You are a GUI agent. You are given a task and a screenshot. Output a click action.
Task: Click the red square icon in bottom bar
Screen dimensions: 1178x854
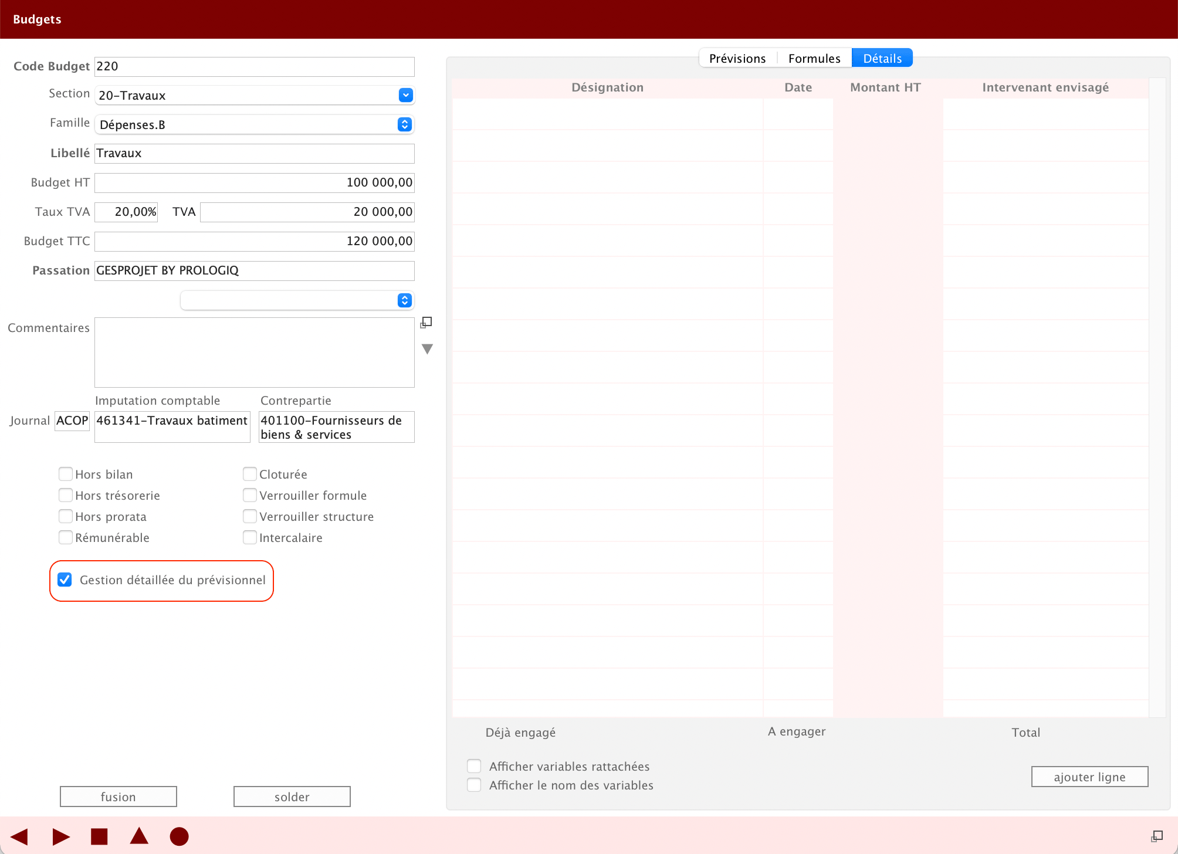(99, 836)
